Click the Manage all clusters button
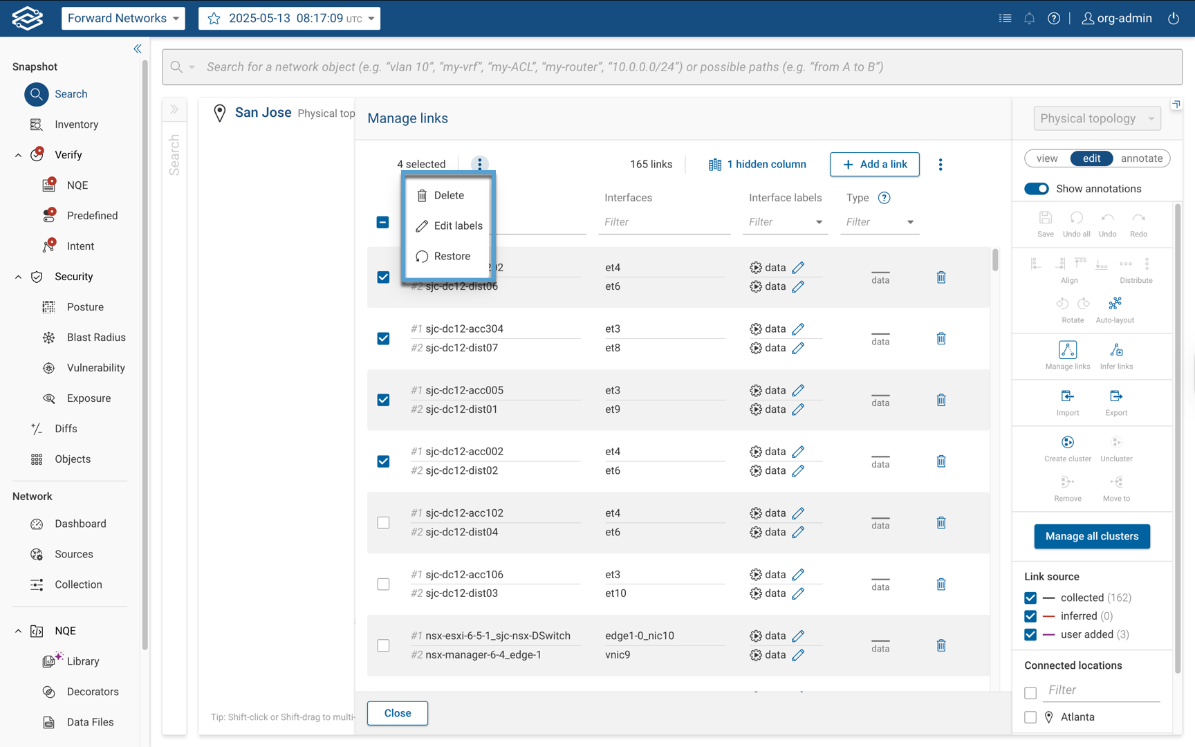The width and height of the screenshot is (1195, 747). 1091,536
